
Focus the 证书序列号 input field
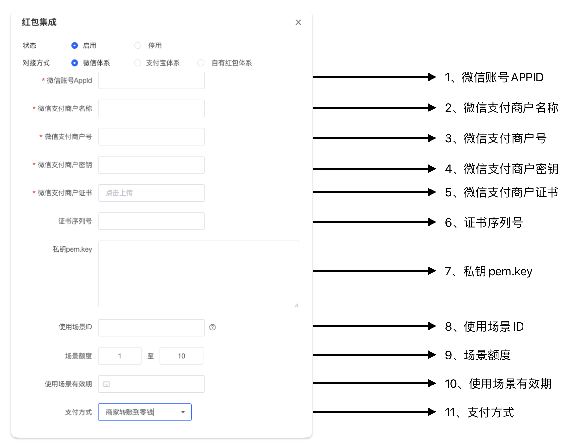151,221
